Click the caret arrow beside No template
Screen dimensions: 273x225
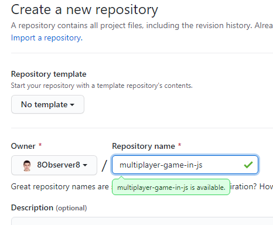coord(72,105)
